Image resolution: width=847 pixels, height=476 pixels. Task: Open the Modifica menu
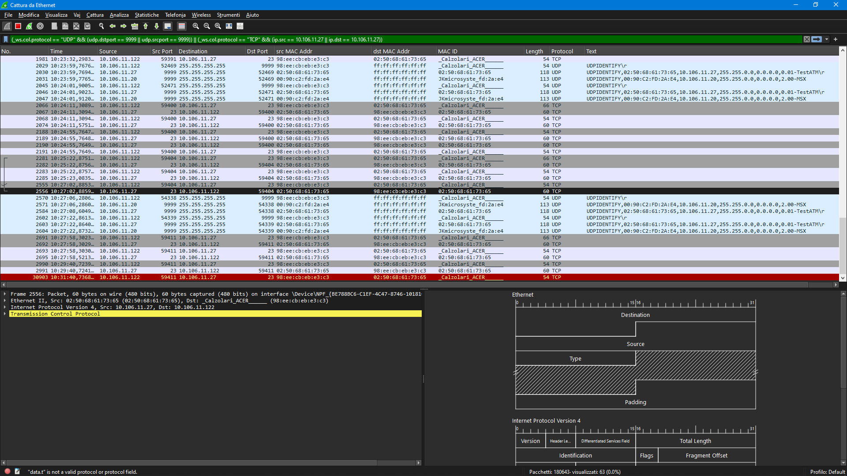coord(29,15)
